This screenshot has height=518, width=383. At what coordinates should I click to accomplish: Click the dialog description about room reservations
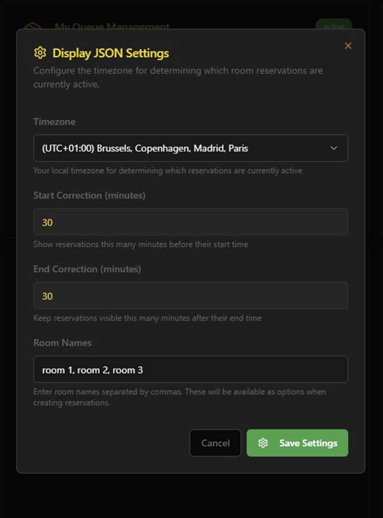click(178, 77)
